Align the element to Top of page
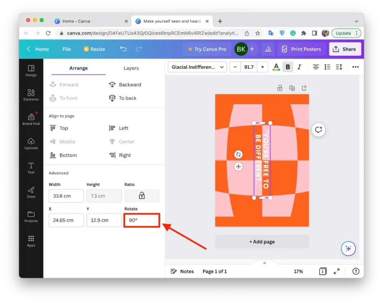The image size is (383, 303). tap(59, 128)
